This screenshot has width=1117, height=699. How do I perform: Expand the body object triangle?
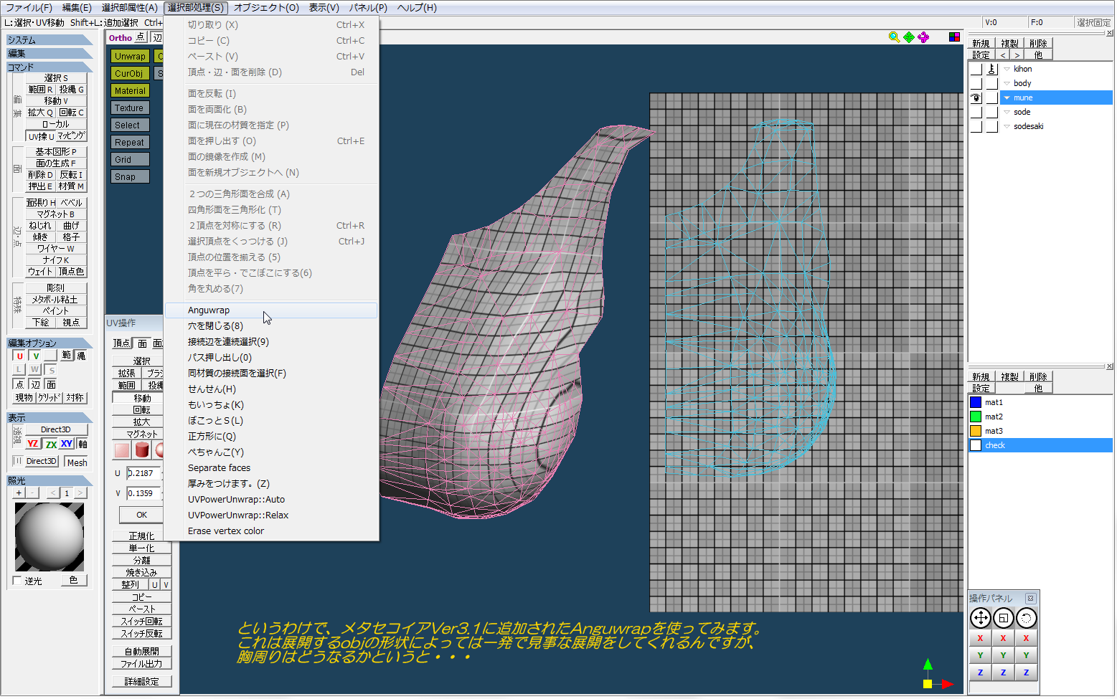(1007, 84)
